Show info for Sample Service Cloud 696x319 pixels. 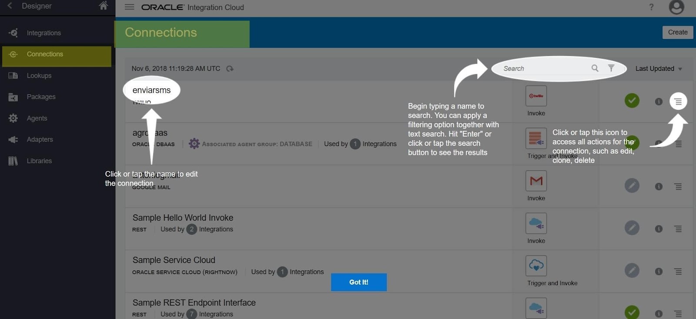coord(659,271)
